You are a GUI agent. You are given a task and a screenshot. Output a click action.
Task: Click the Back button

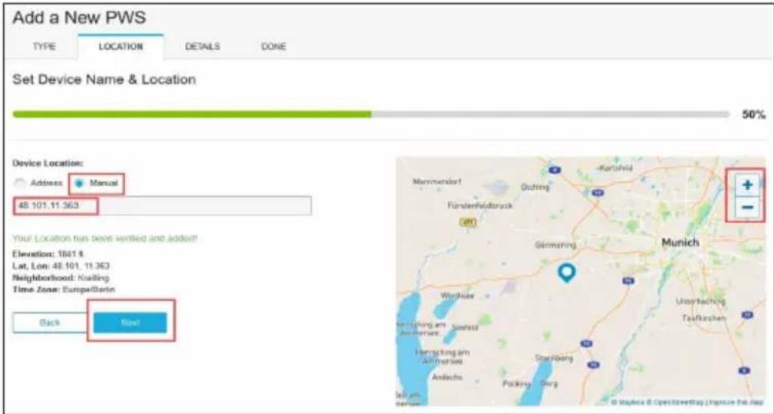tap(49, 323)
